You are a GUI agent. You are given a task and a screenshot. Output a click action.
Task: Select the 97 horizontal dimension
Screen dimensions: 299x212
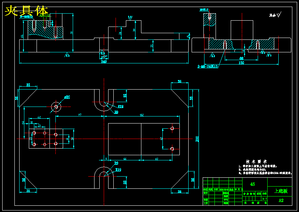coord(80,115)
